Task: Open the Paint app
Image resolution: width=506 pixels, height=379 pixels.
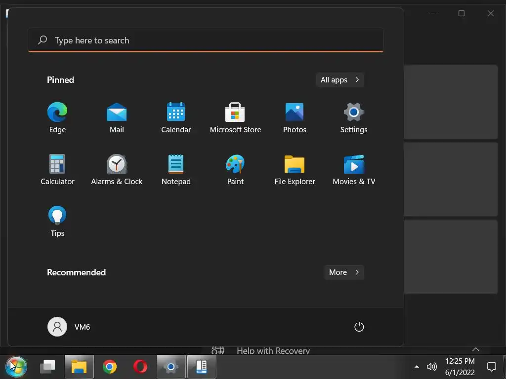Action: click(x=235, y=170)
